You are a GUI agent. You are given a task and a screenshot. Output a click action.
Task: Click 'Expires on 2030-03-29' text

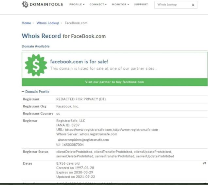click(75, 172)
